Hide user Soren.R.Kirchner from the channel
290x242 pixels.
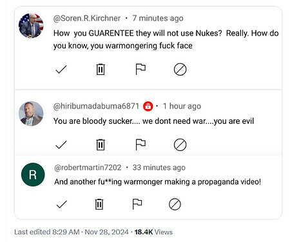click(180, 69)
